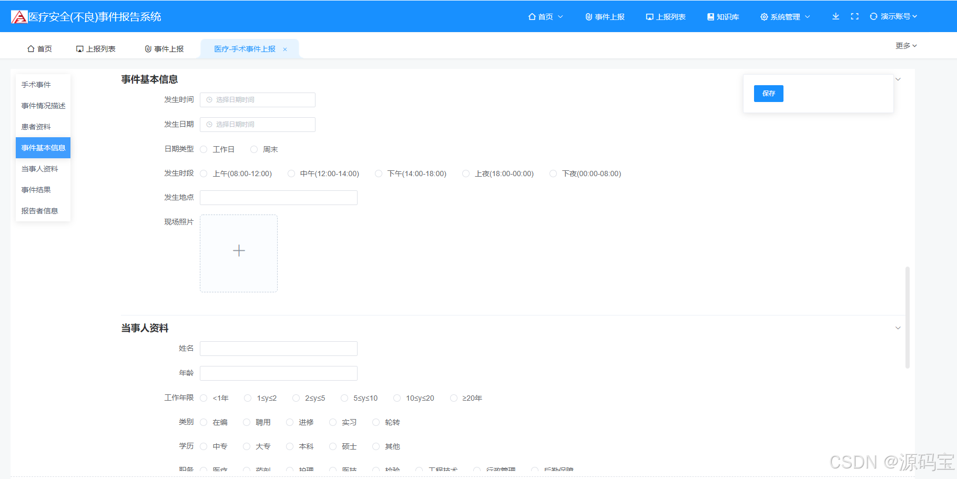Click the 保存 button
The height and width of the screenshot is (479, 957).
tap(769, 94)
